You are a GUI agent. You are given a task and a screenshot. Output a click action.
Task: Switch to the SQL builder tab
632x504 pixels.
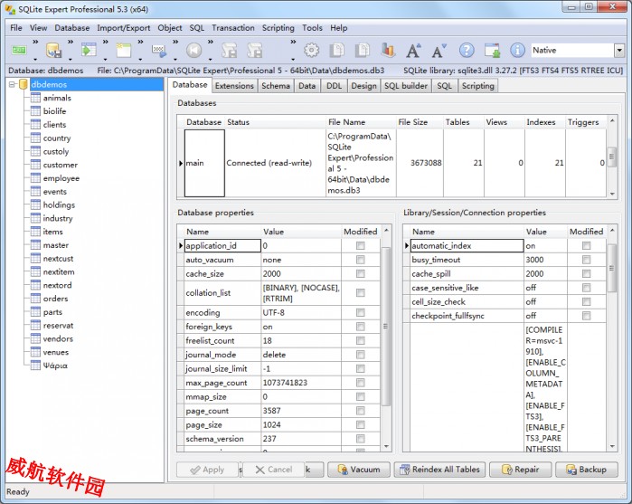(x=406, y=86)
